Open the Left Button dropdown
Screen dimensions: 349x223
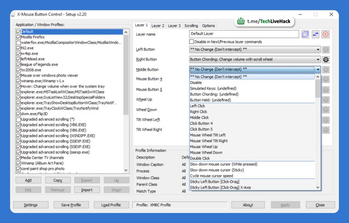pos(255,50)
